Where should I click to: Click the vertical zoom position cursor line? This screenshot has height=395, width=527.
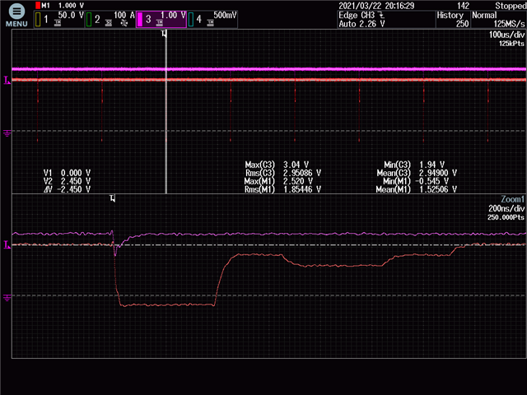(166, 113)
